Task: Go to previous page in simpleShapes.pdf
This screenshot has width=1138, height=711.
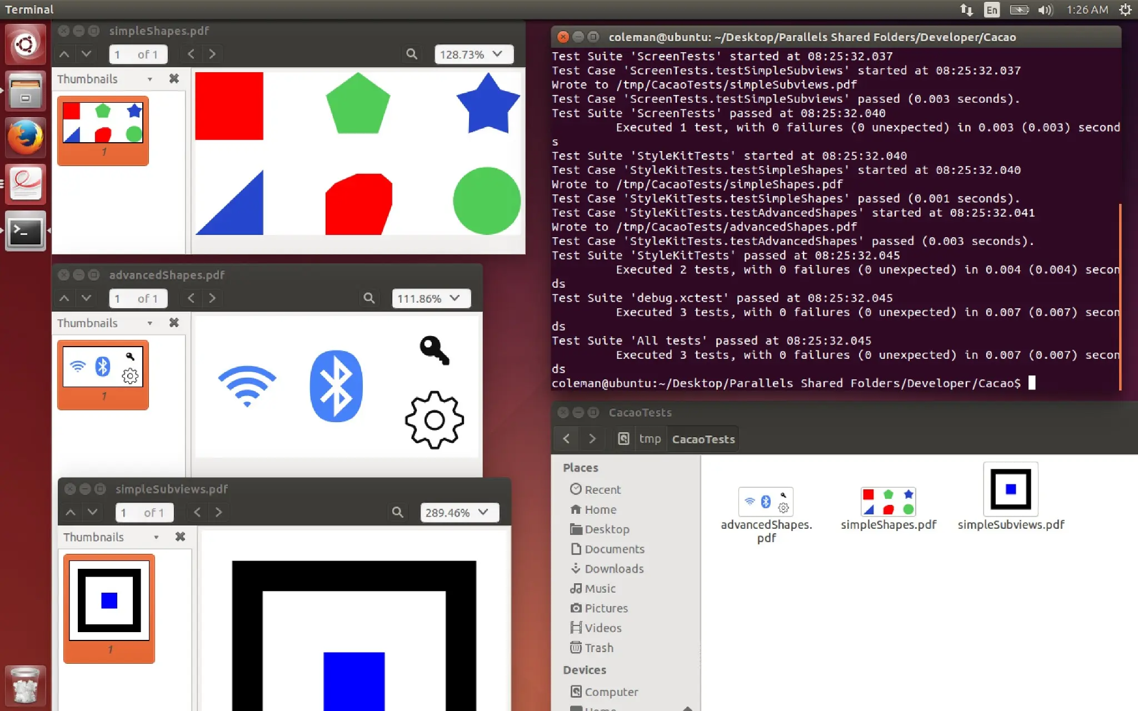Action: tap(64, 54)
